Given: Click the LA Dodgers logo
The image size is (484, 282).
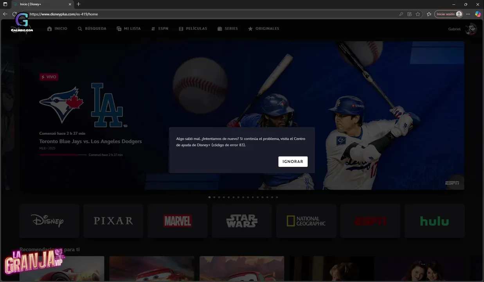Looking at the screenshot, I should click(108, 105).
